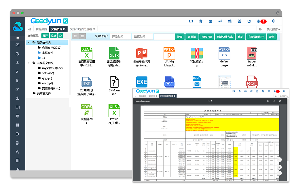Click the 移动 move button
Image resolution: width=292 pixels, height=184 pixels.
pos(241,37)
